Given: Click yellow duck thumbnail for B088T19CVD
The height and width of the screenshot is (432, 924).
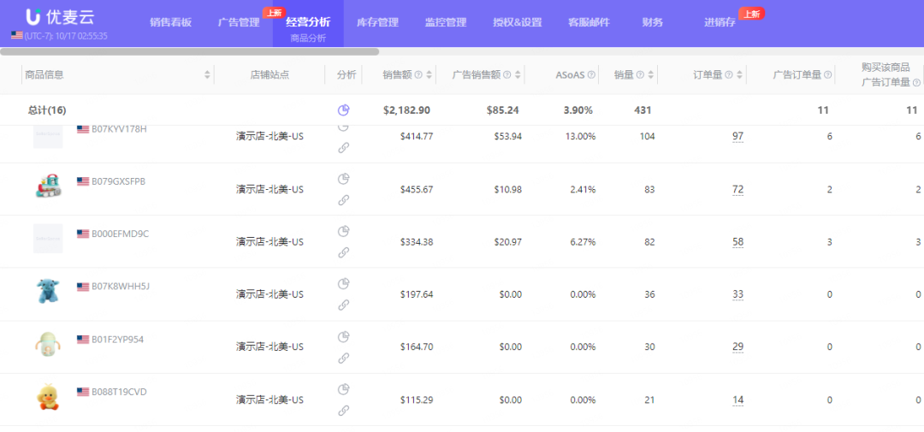Looking at the screenshot, I should [x=48, y=397].
